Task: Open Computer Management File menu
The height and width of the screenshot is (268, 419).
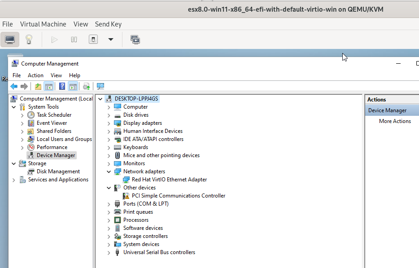Action: (x=17, y=75)
